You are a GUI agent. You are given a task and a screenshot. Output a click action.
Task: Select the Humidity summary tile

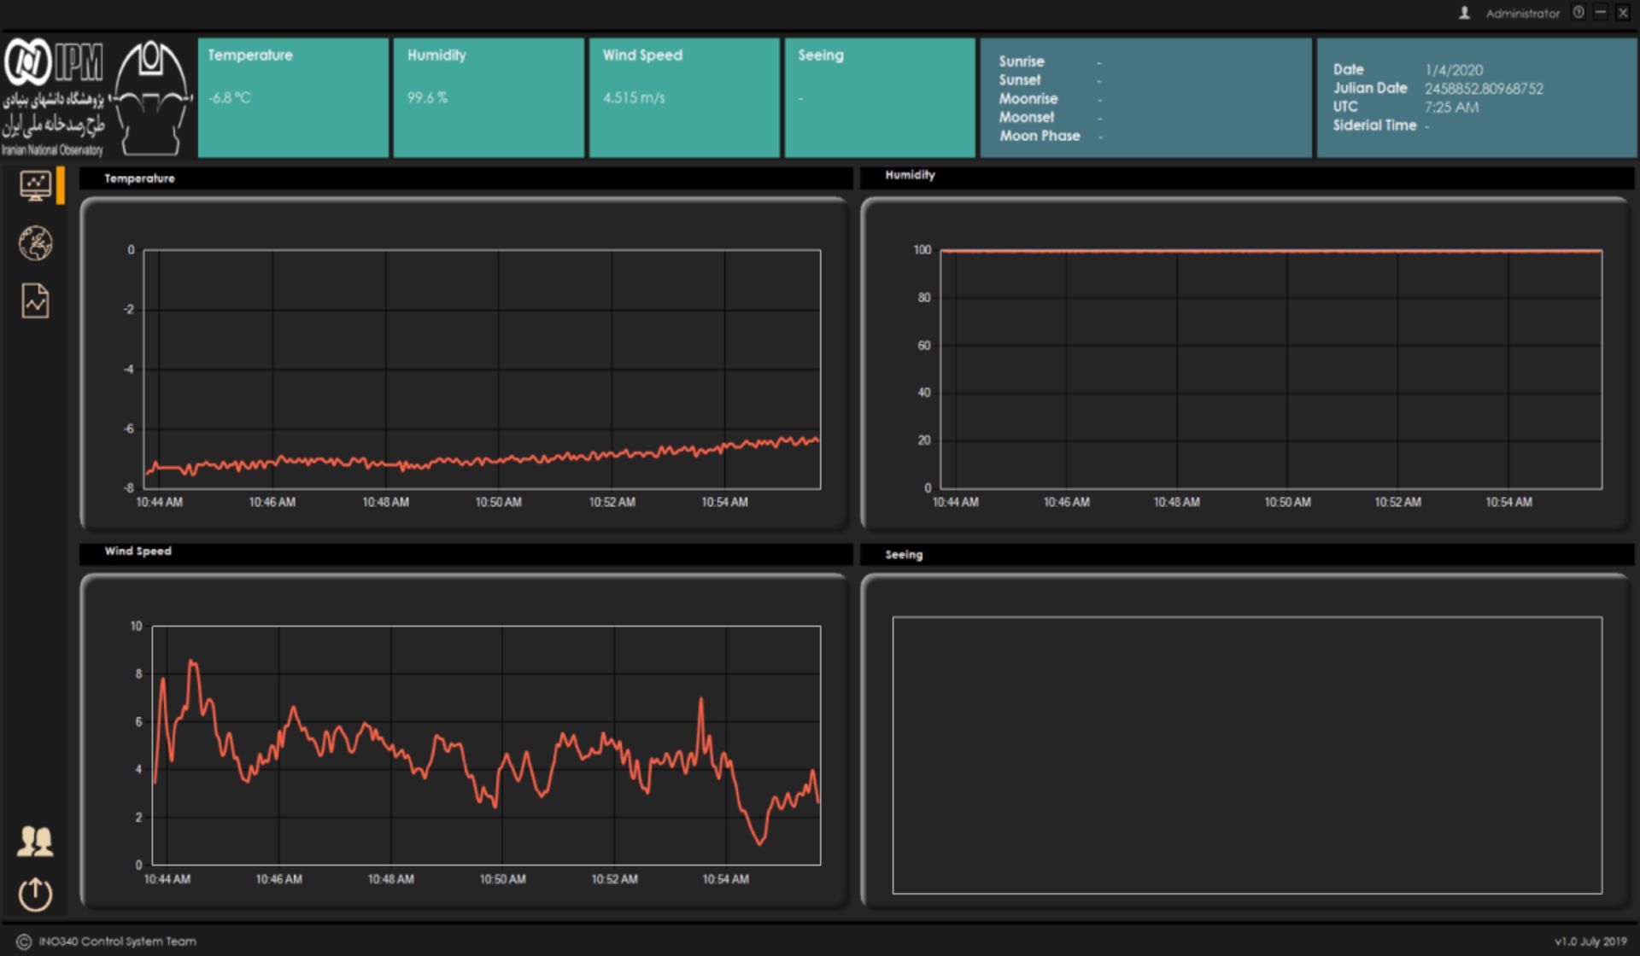[489, 97]
